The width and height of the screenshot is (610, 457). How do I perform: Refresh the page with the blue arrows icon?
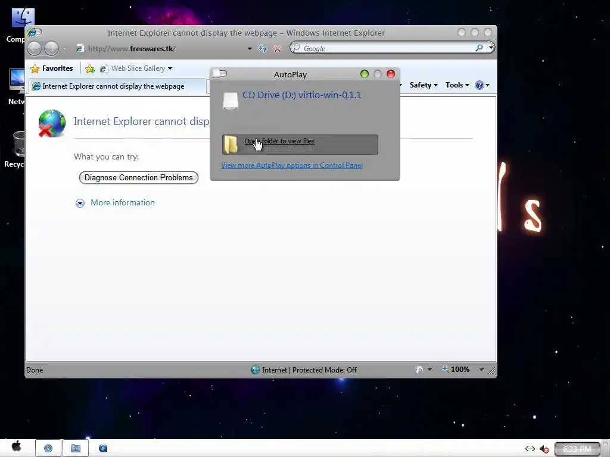point(263,49)
